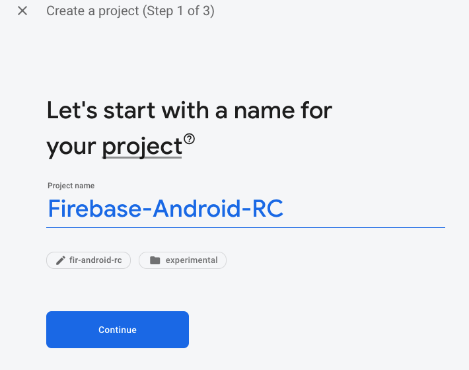
Task: Click empty space in the project name field
Action: click(x=363, y=209)
